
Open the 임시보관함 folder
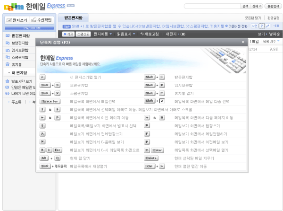pos(17,50)
